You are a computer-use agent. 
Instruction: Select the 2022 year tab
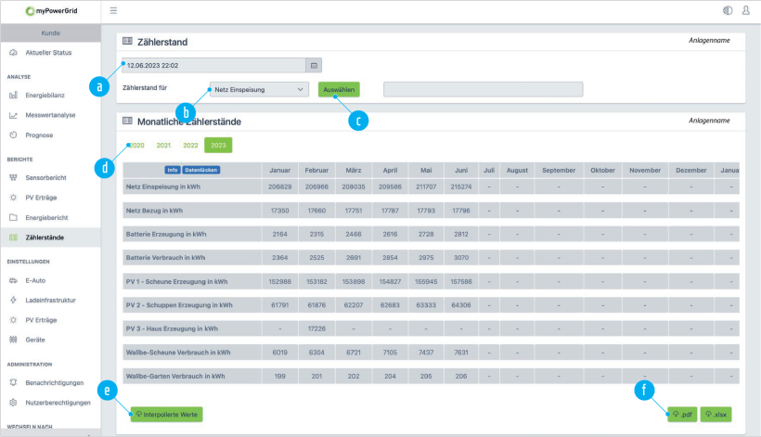(x=190, y=145)
